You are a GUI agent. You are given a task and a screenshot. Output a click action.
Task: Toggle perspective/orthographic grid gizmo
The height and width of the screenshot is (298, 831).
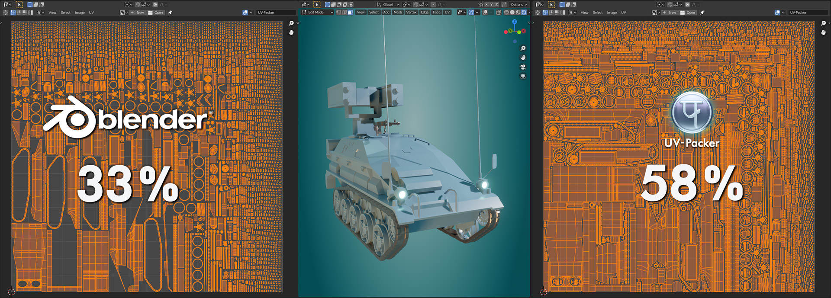pos(523,76)
